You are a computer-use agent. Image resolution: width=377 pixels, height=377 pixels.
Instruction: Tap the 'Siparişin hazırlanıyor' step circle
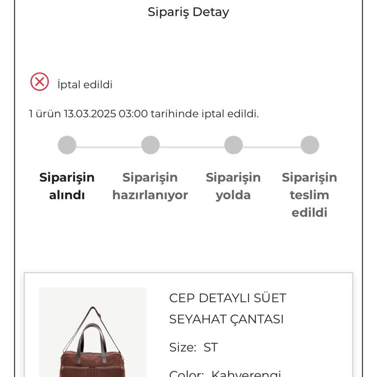pos(150,145)
